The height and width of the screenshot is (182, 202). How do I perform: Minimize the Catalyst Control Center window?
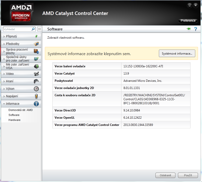point(189,5)
